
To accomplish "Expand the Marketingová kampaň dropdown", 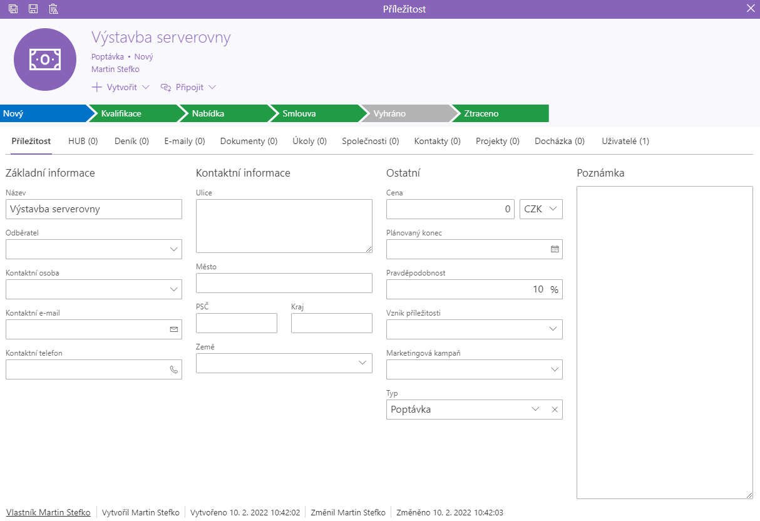I will [x=553, y=369].
